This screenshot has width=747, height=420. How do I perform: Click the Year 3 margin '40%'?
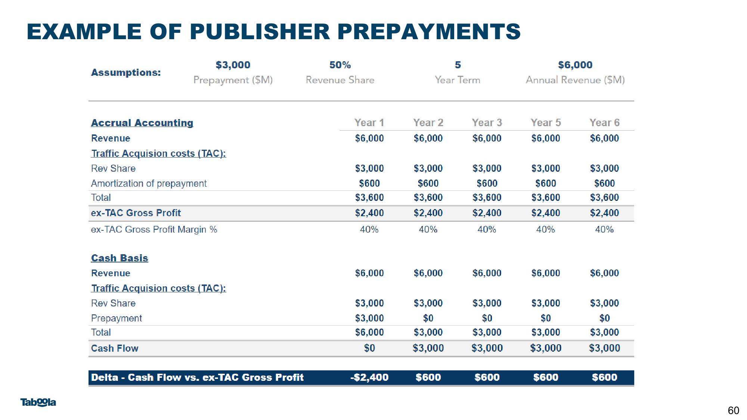point(487,230)
